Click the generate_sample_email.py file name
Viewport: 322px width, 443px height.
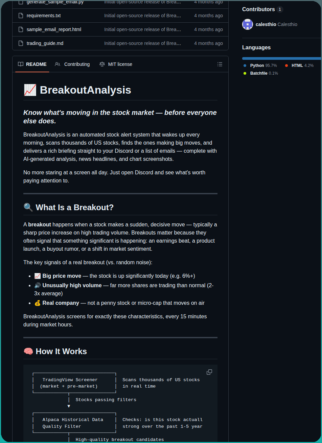pyautogui.click(x=55, y=2)
